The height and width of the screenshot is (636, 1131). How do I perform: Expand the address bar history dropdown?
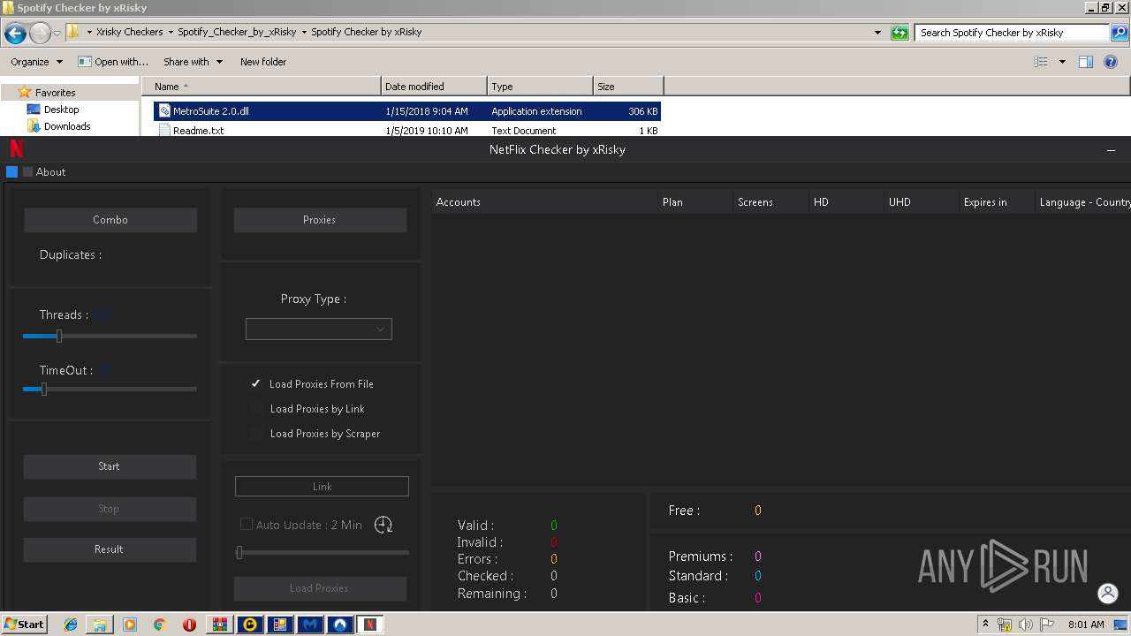point(877,33)
